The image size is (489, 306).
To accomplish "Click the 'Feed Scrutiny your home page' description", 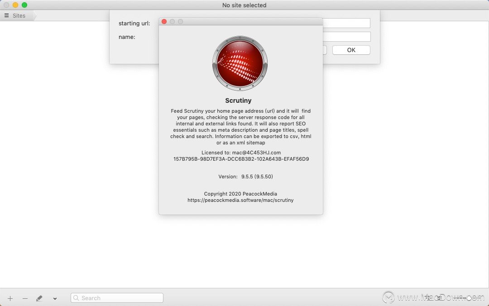I will coord(241,127).
